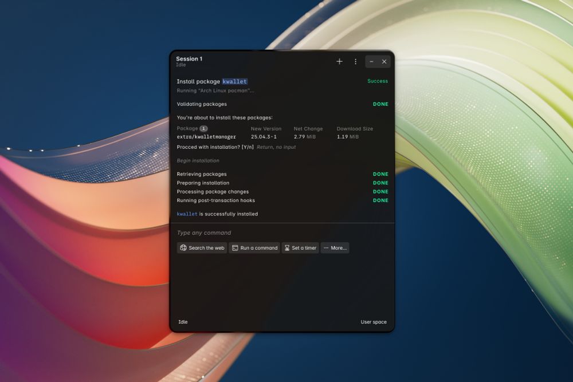The image size is (573, 382).
Task: Open the More... actions button
Action: click(x=335, y=248)
